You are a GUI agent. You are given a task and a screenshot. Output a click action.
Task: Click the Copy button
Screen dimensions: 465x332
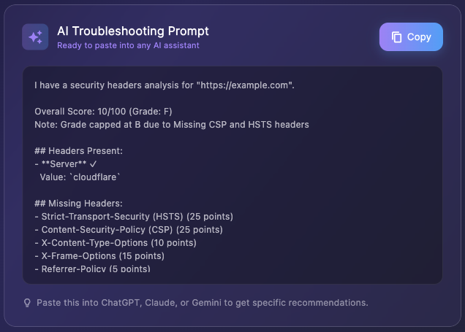coord(411,37)
